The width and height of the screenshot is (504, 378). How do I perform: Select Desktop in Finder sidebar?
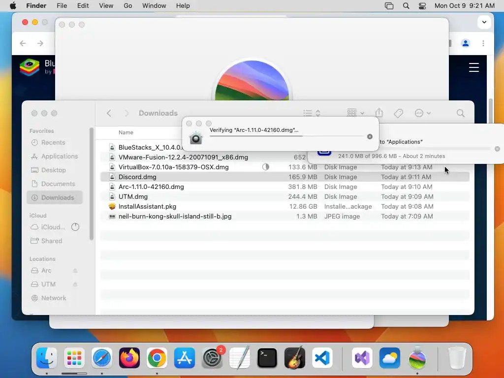point(55,170)
